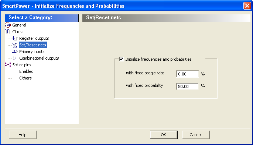Screen dimensions: 253x145
Task: Select the Others category
Action: point(25,78)
